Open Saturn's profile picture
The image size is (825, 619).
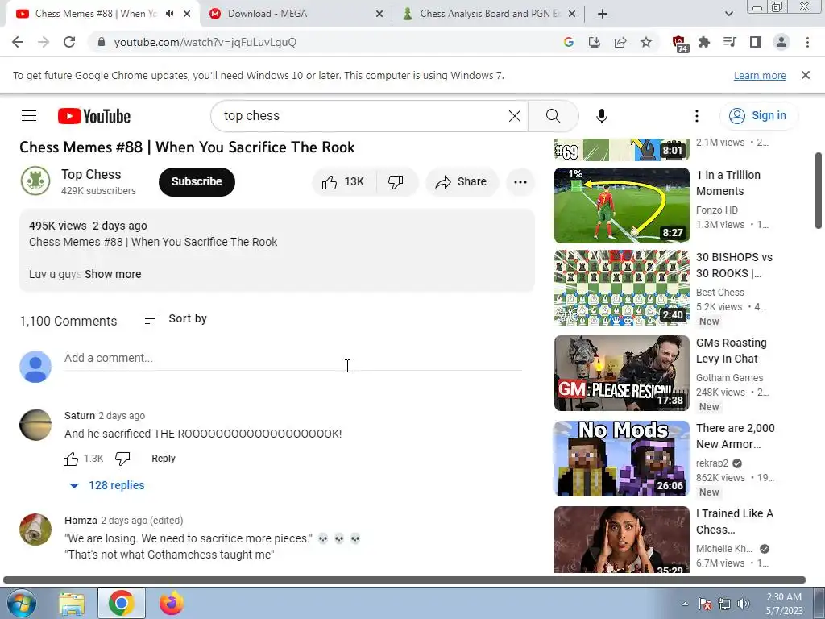click(x=35, y=425)
